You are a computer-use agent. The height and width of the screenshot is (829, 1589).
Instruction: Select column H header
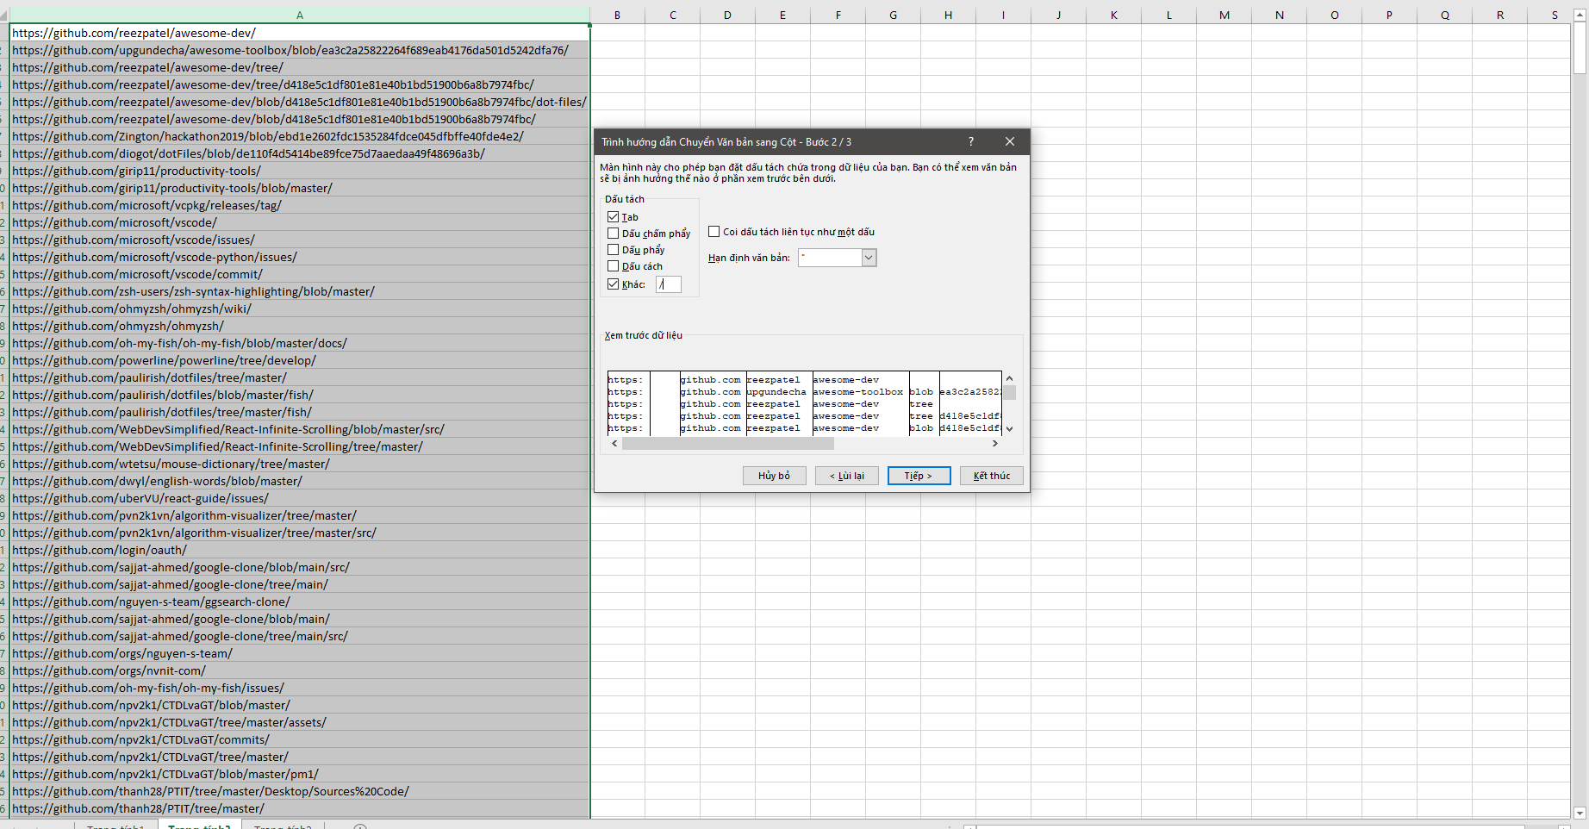point(949,15)
